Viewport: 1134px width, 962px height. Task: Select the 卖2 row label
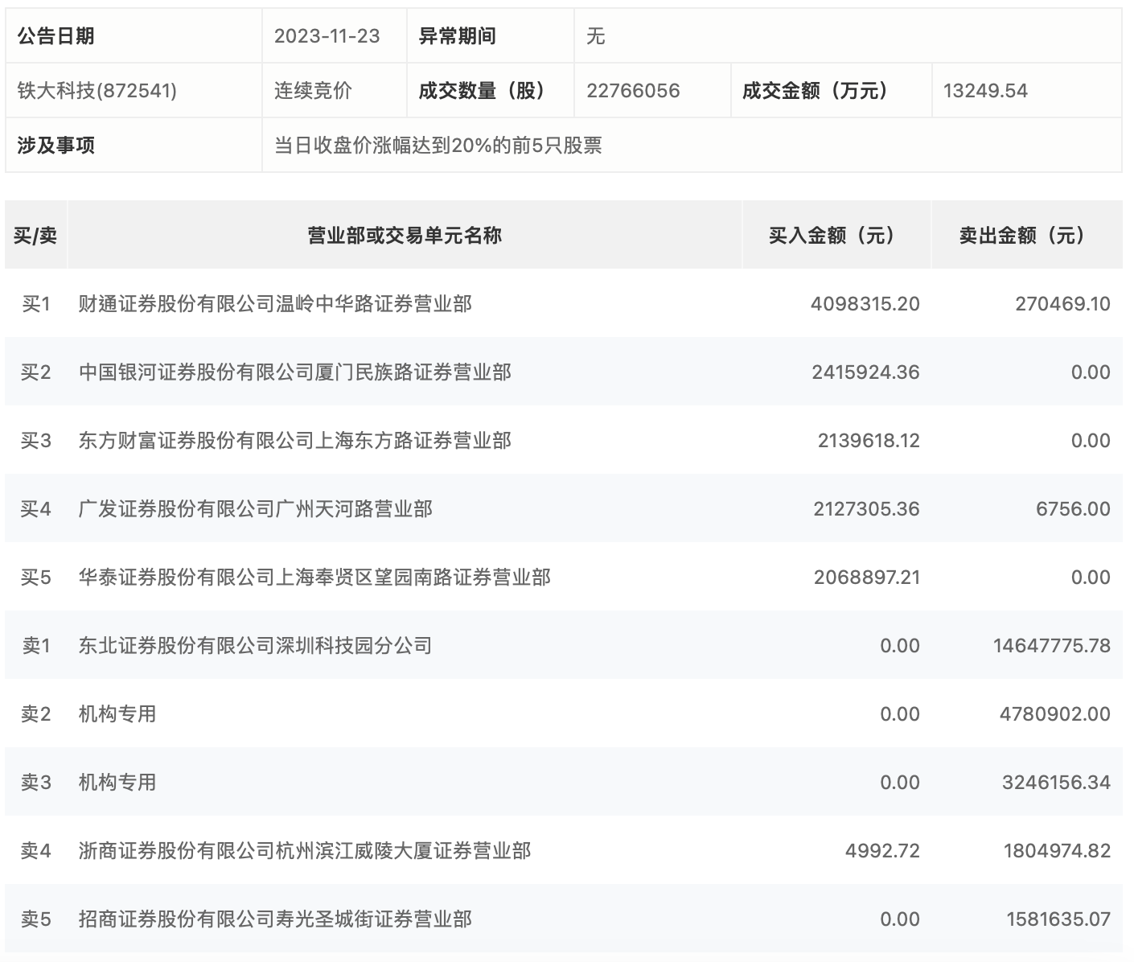tap(35, 714)
